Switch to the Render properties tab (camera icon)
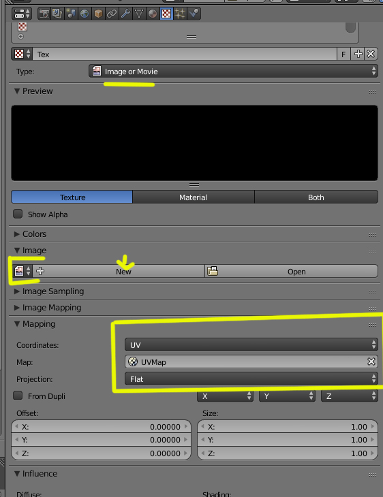 pos(44,14)
